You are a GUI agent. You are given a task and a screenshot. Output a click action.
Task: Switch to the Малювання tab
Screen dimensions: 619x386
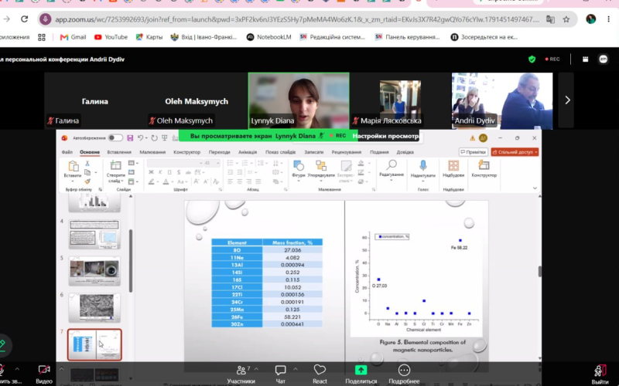(x=152, y=152)
